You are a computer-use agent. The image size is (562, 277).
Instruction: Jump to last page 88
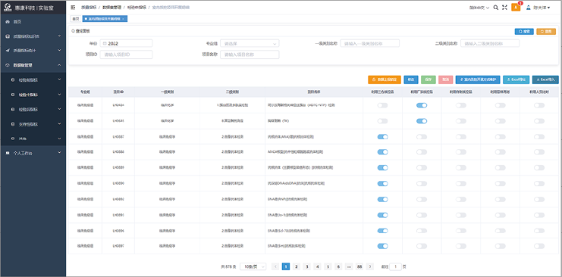(359, 266)
